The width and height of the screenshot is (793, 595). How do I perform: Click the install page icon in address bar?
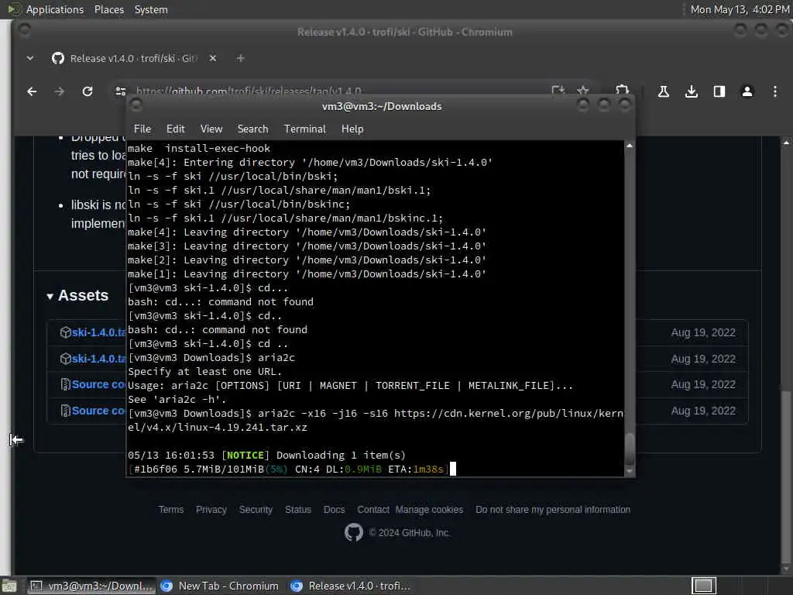tap(558, 91)
